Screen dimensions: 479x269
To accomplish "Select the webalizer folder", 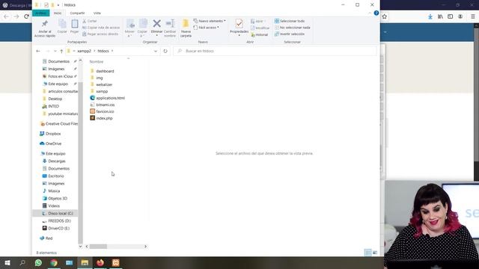I will [x=101, y=84].
